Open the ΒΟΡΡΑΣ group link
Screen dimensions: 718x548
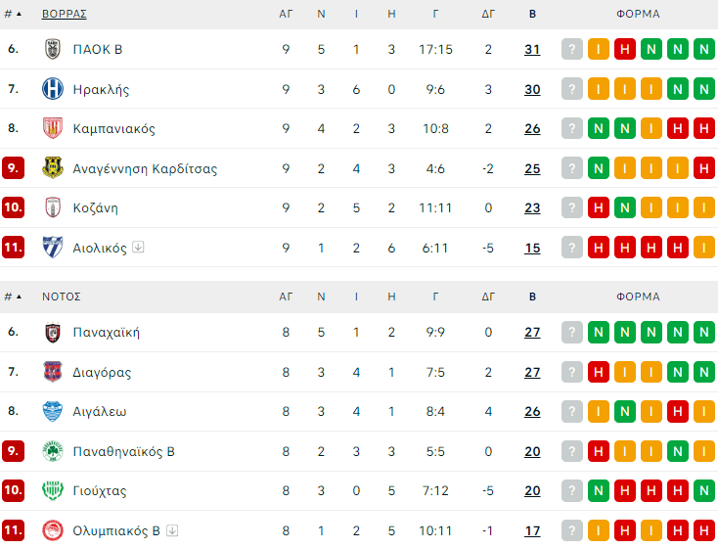[65, 14]
